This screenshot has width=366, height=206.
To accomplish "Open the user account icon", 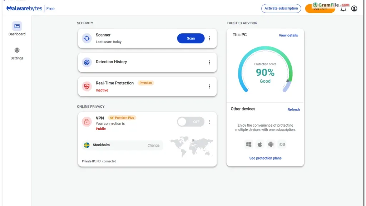I will click(354, 9).
